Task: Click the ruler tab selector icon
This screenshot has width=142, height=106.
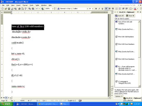Action: point(2,12)
